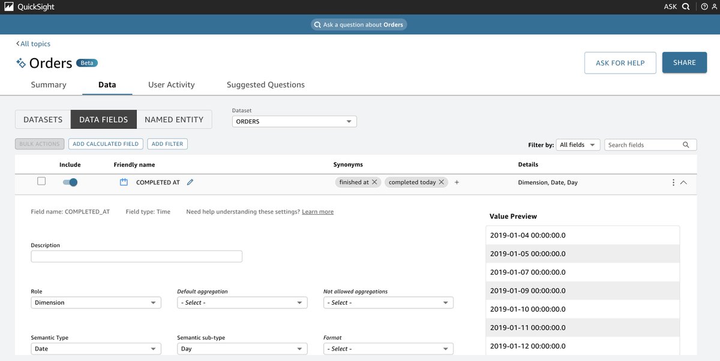Open the Semantic sub-type Day dropdown
Screen dimensions: 720x361
[x=242, y=348]
